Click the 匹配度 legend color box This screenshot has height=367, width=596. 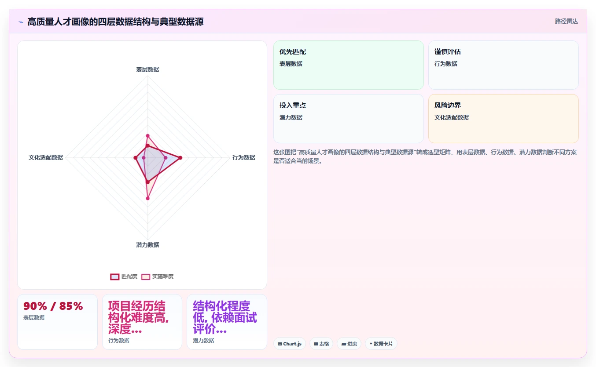click(x=115, y=276)
